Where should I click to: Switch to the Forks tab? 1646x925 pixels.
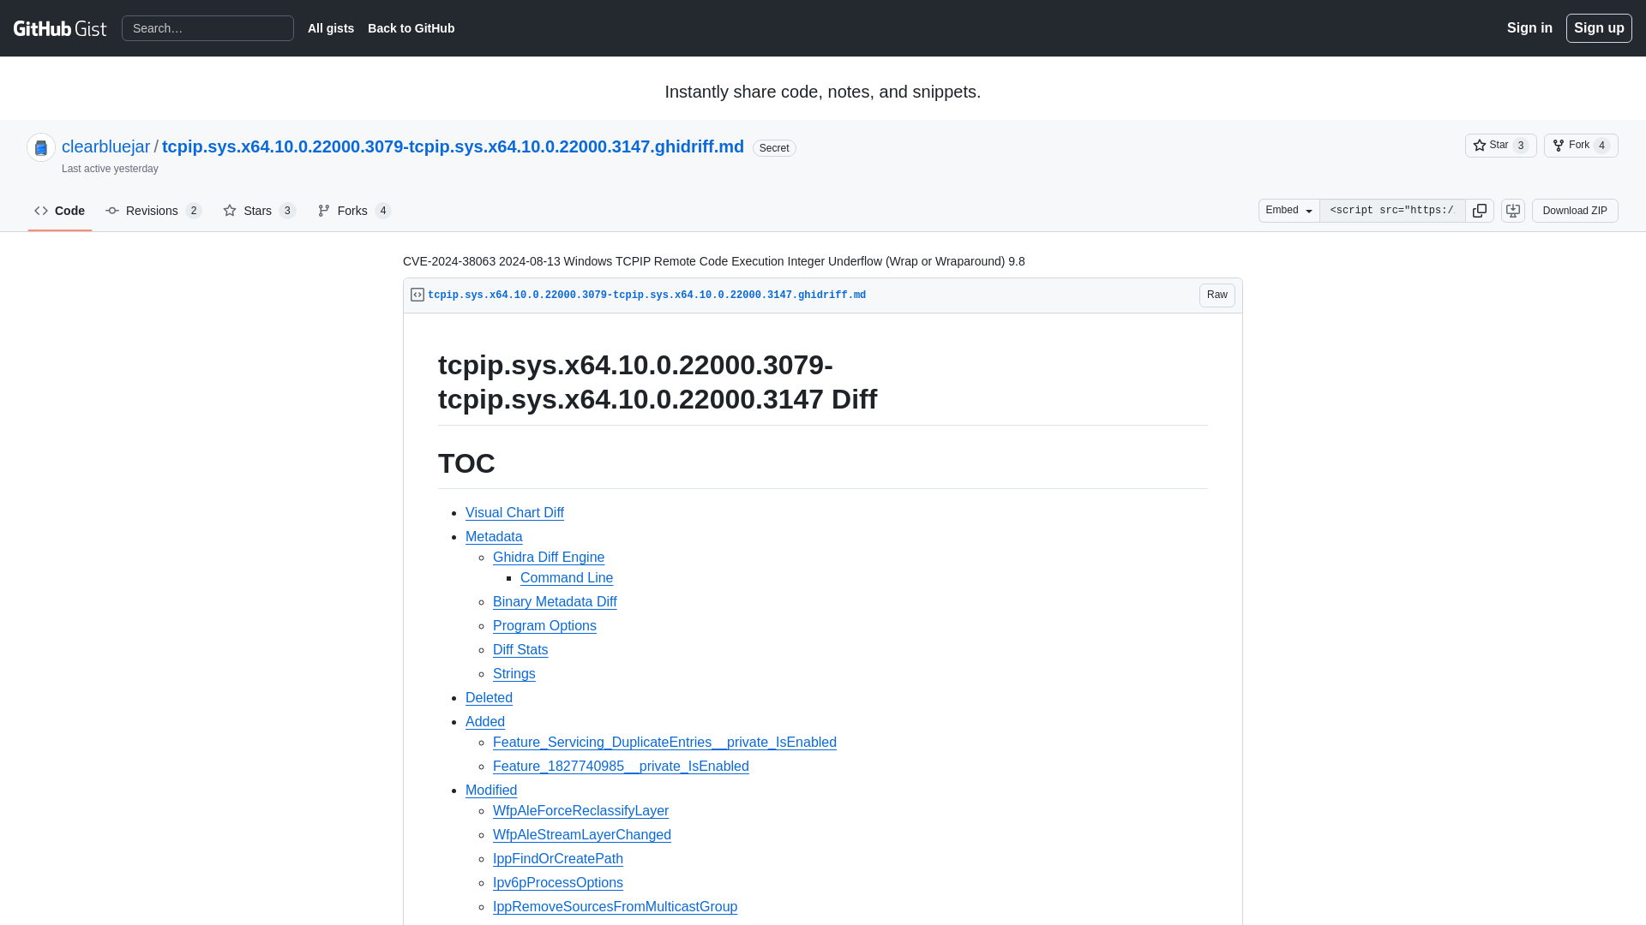pos(354,211)
